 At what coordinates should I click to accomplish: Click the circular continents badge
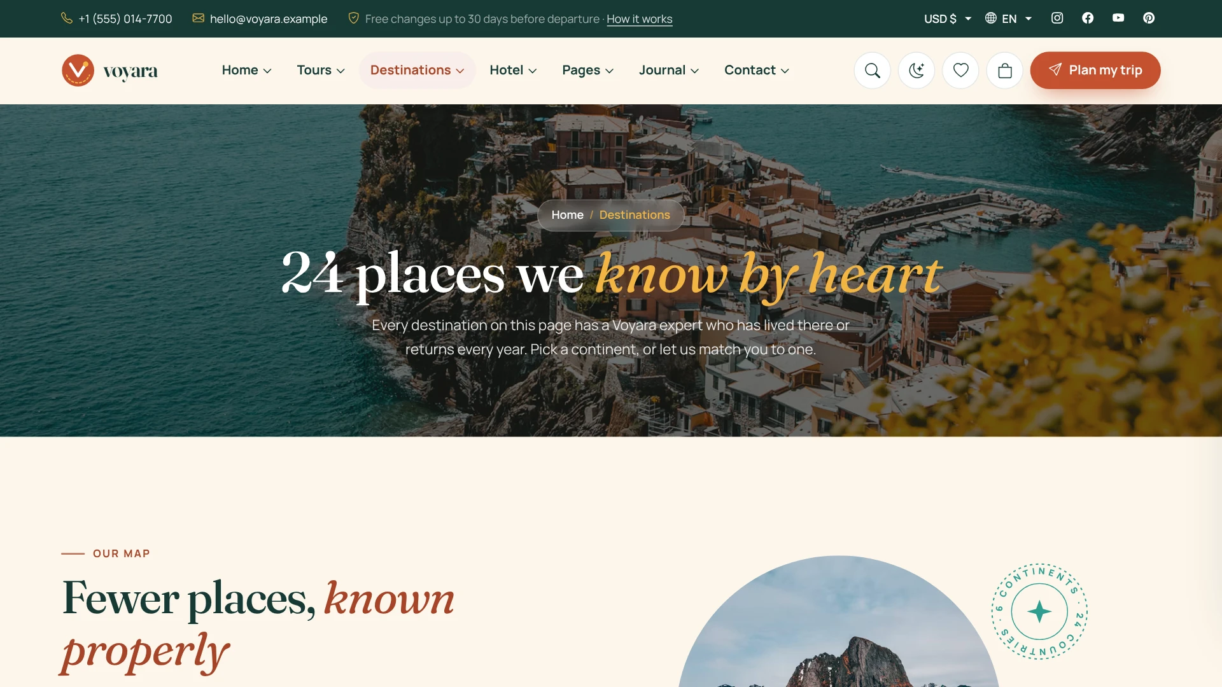pos(1039,611)
